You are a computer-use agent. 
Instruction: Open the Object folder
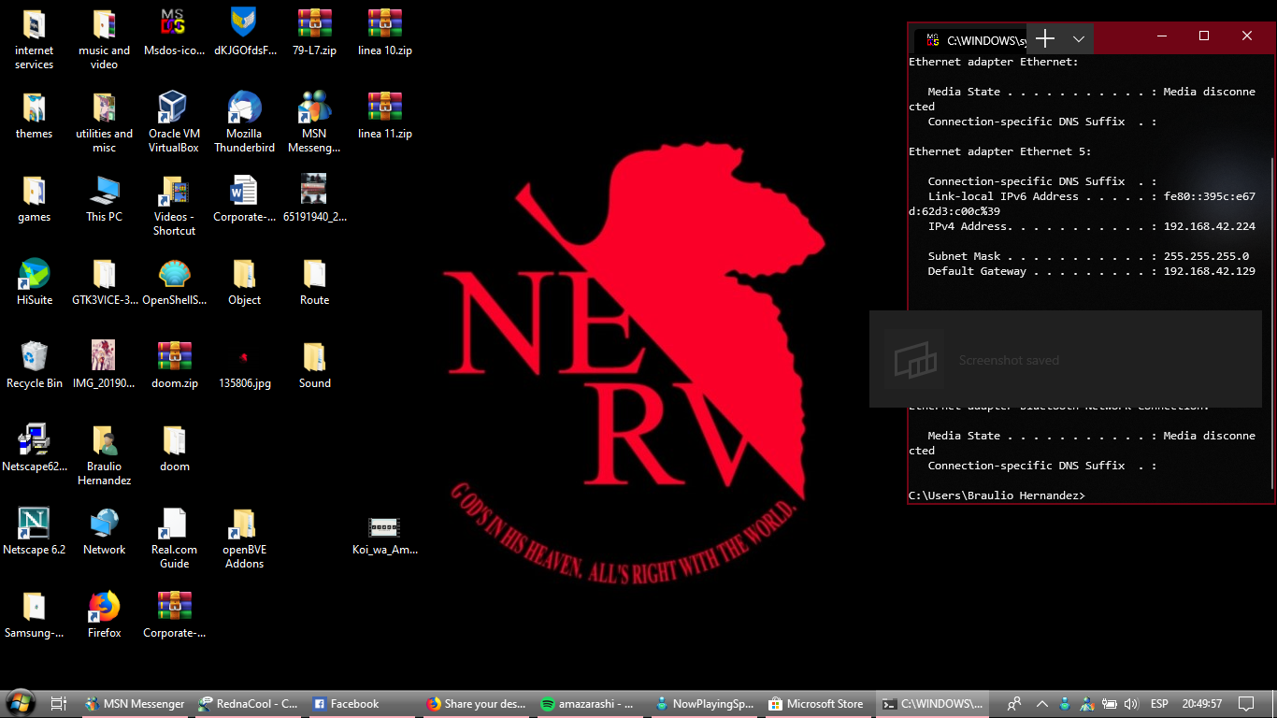point(244,274)
